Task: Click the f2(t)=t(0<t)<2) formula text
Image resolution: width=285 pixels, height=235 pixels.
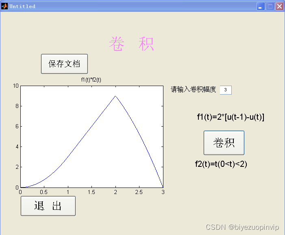Action: tap(221, 164)
